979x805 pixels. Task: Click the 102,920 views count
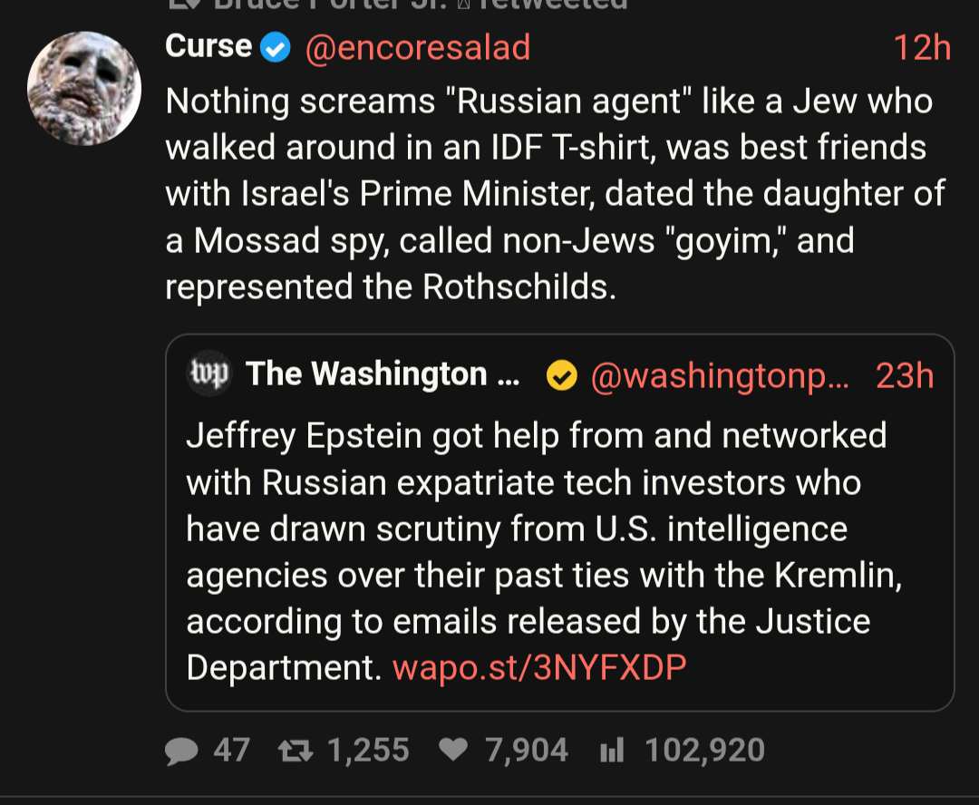[x=704, y=751]
